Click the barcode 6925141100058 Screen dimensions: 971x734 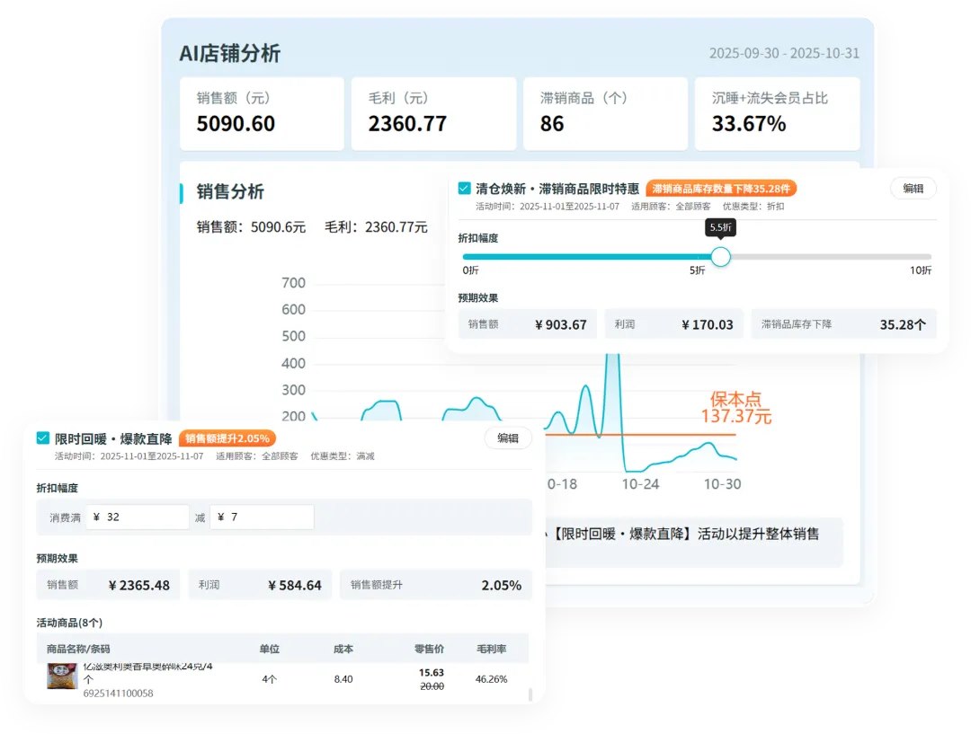click(119, 694)
